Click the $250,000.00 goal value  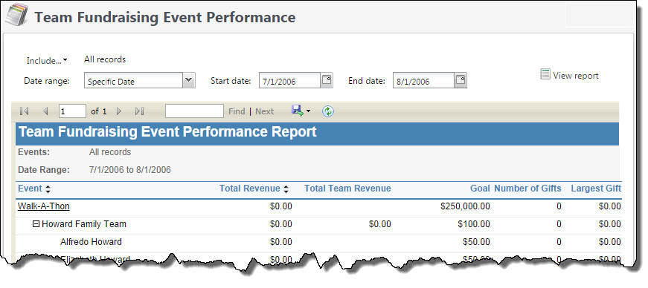465,206
